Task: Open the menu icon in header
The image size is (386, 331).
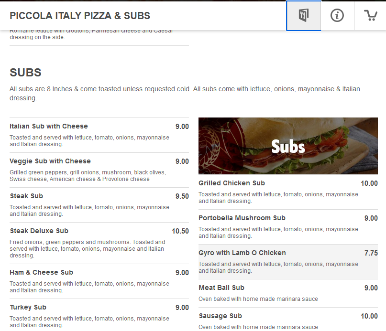Action: tap(304, 16)
